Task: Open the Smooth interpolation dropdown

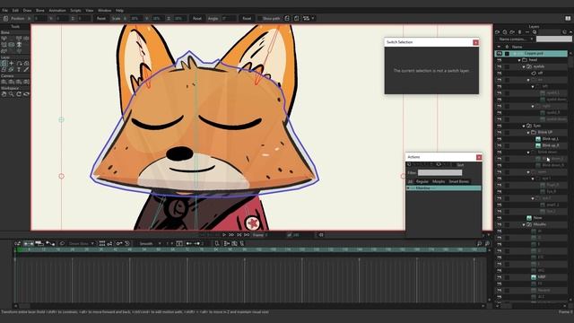Action: click(150, 243)
